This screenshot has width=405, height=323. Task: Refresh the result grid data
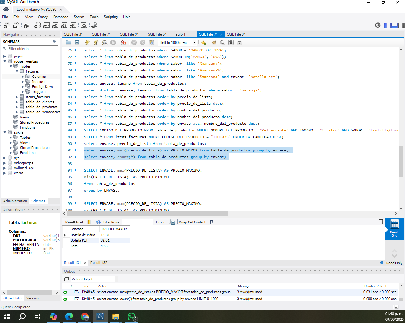[x=98, y=222]
